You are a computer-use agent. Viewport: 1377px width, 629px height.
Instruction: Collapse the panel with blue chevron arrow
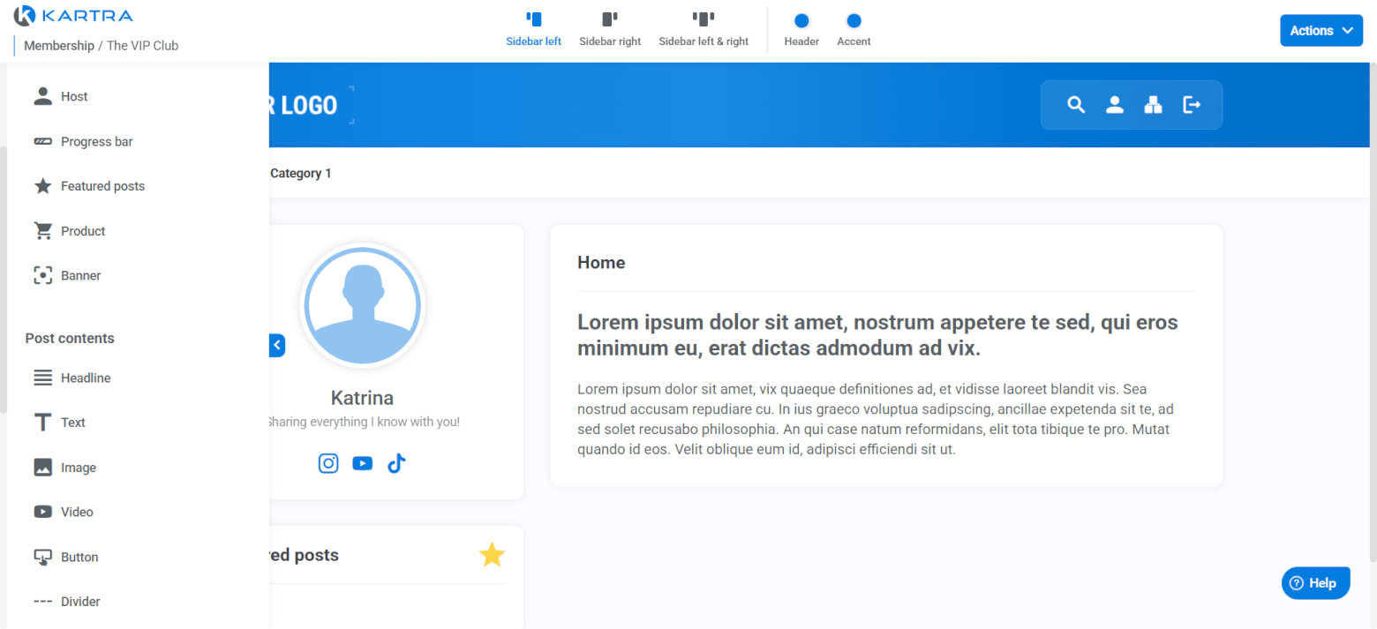277,345
